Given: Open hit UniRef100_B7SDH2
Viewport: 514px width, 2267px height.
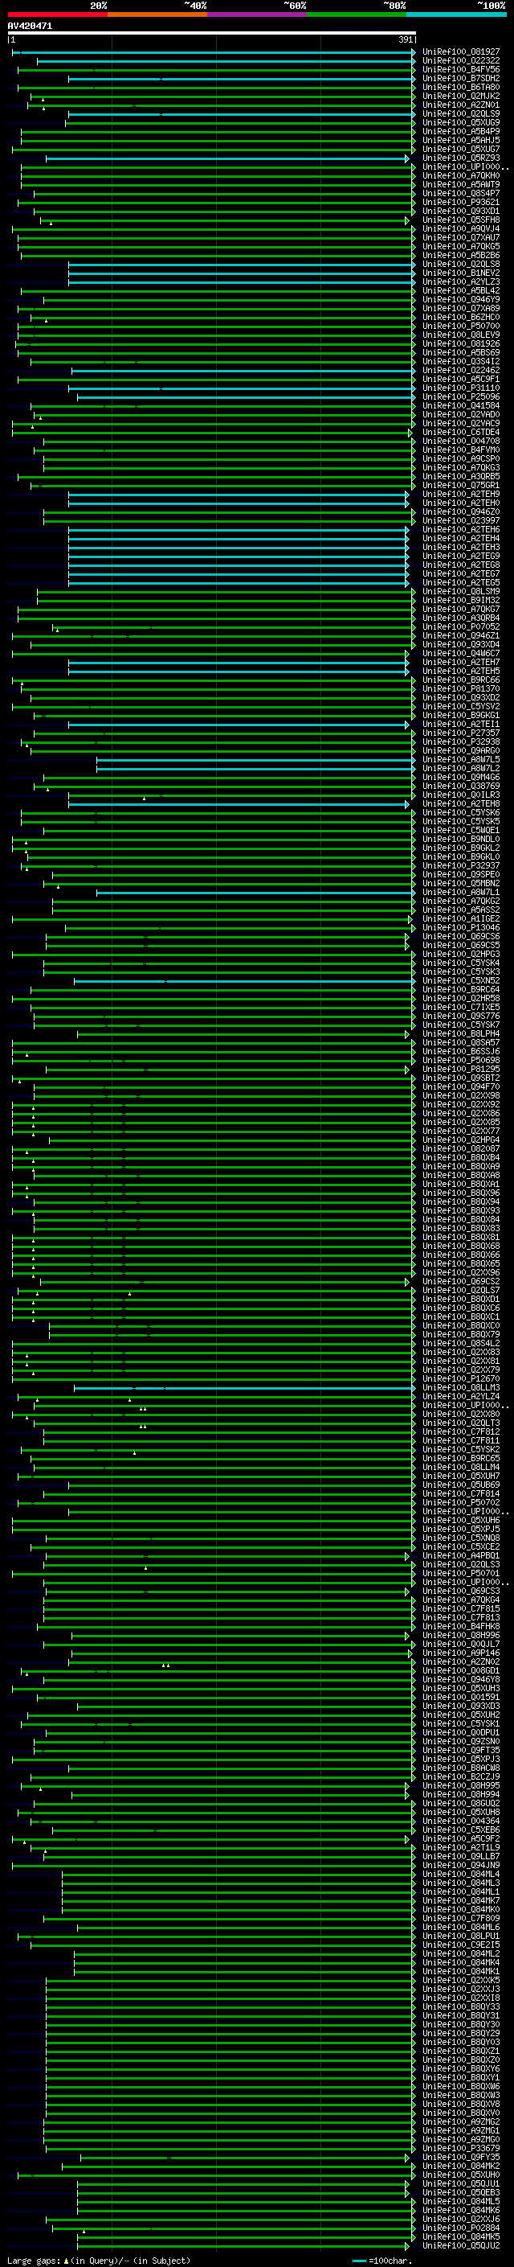Looking at the screenshot, I should click(x=461, y=78).
